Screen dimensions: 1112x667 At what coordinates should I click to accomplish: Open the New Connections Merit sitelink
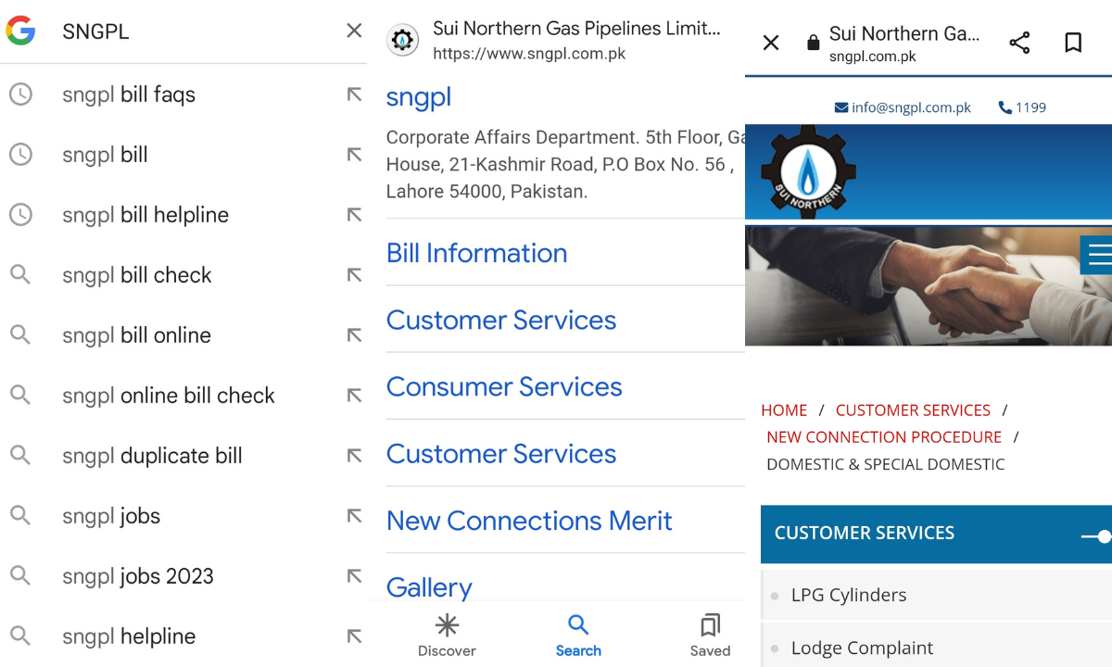(529, 521)
